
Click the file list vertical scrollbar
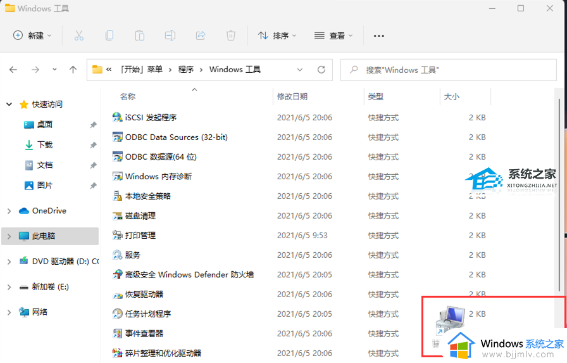(559, 195)
